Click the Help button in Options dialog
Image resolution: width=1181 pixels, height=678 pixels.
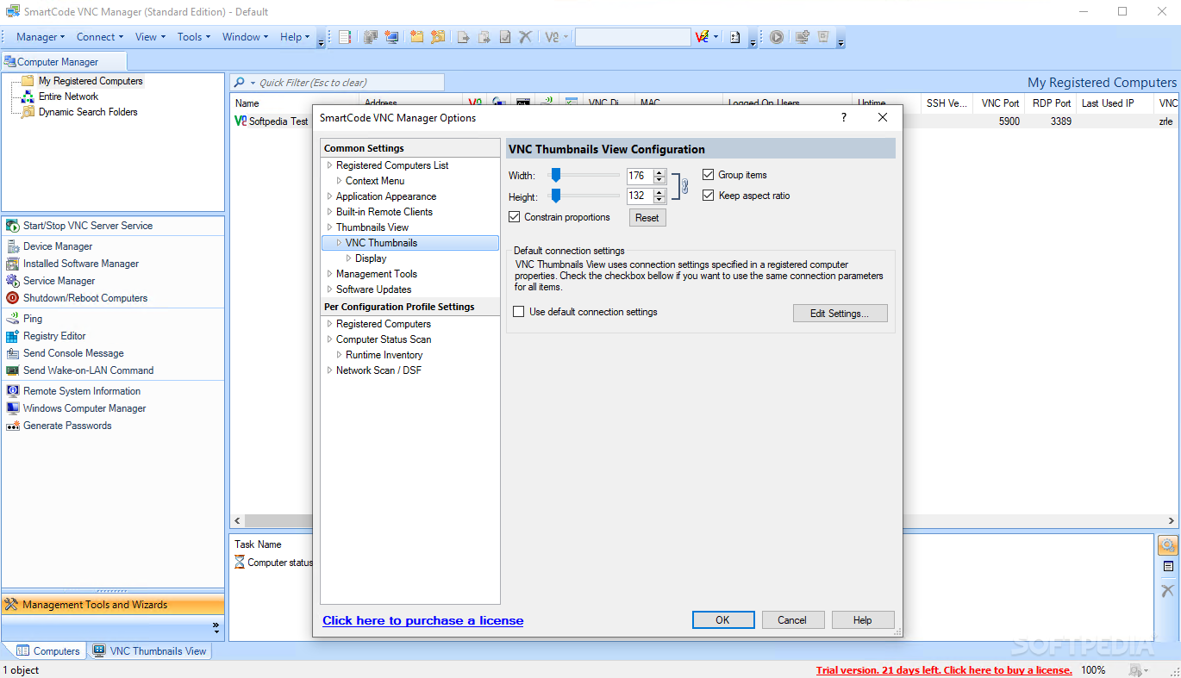(x=862, y=620)
